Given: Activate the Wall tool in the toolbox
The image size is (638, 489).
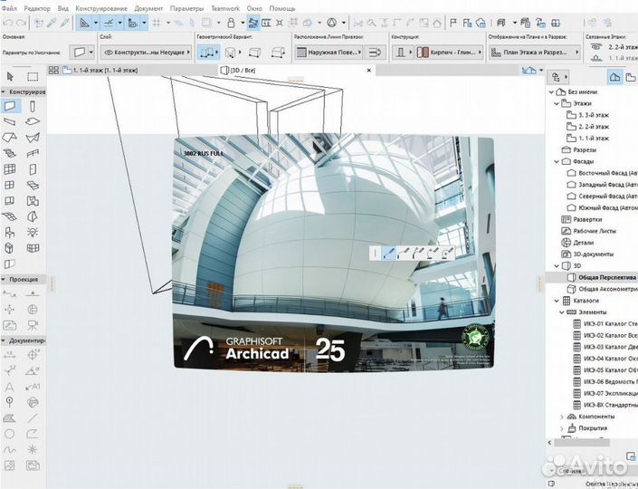Looking at the screenshot, I should tap(10, 107).
